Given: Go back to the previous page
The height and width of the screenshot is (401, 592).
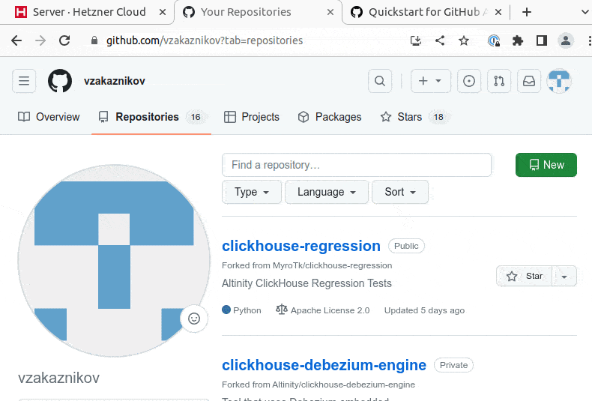Looking at the screenshot, I should click(16, 40).
